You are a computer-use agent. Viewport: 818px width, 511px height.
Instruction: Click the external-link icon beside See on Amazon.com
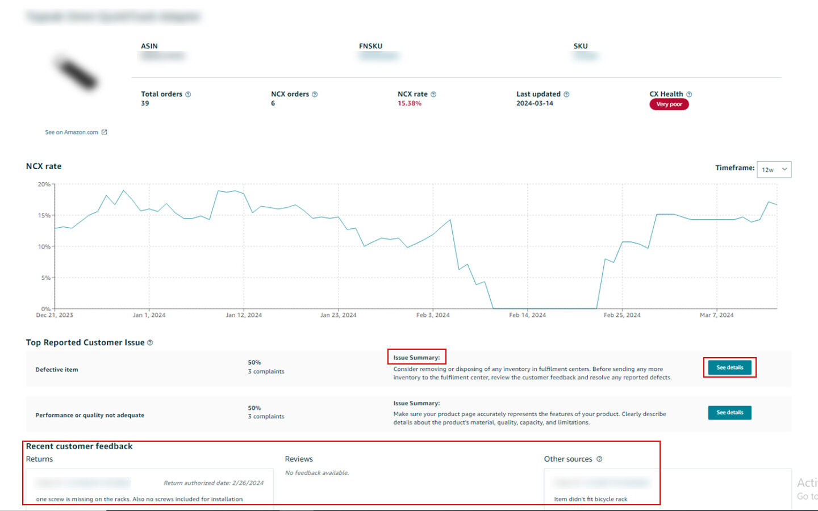coord(104,132)
